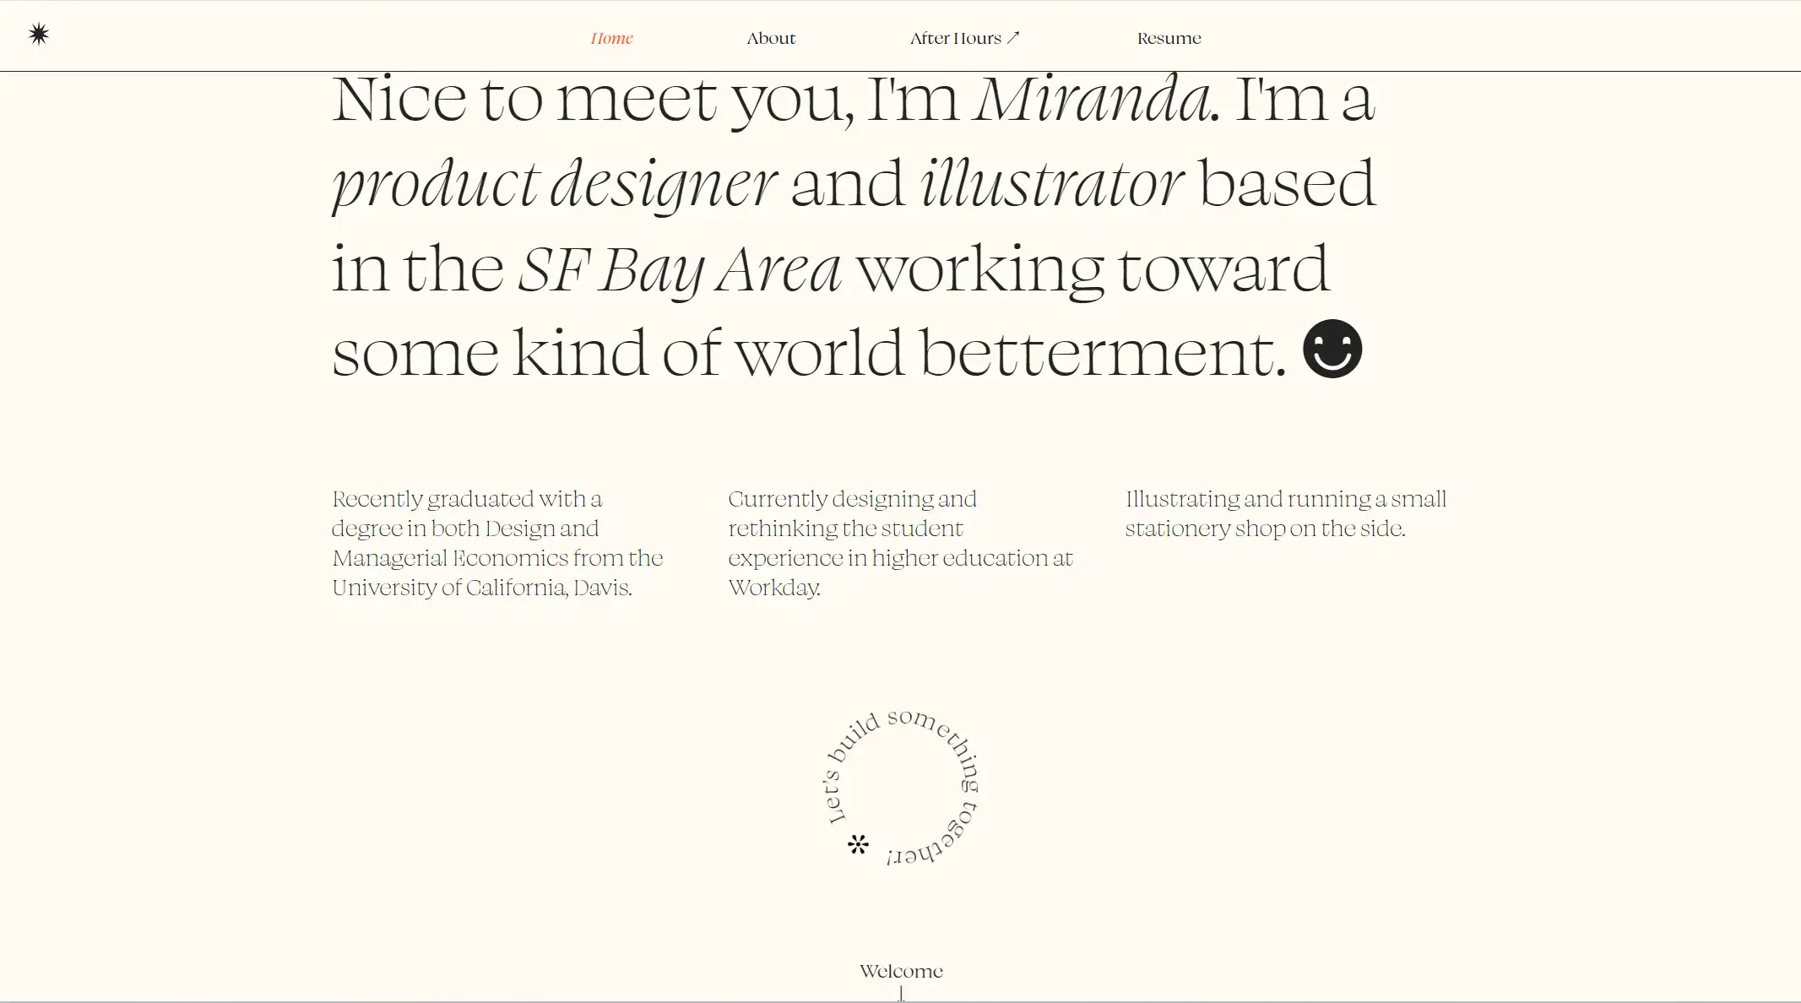Click the smiley face icon after world betterment
The height and width of the screenshot is (1003, 1801).
click(1332, 350)
